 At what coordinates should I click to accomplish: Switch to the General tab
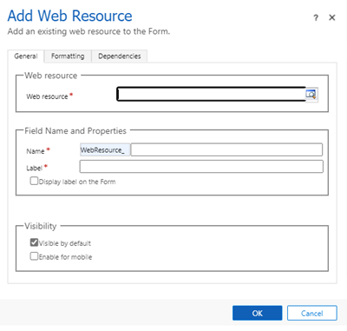[26, 56]
